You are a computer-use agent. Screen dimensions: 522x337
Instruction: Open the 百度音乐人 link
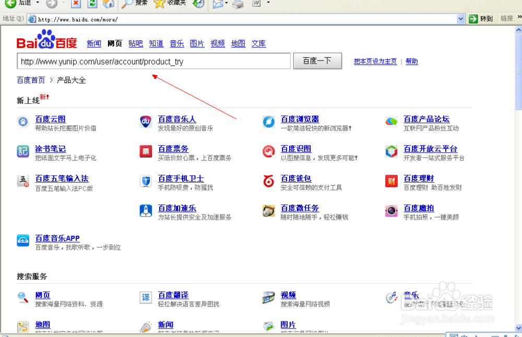coord(177,119)
